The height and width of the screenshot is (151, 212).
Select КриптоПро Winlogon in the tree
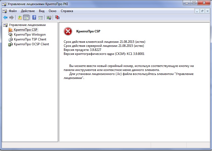point(30,35)
